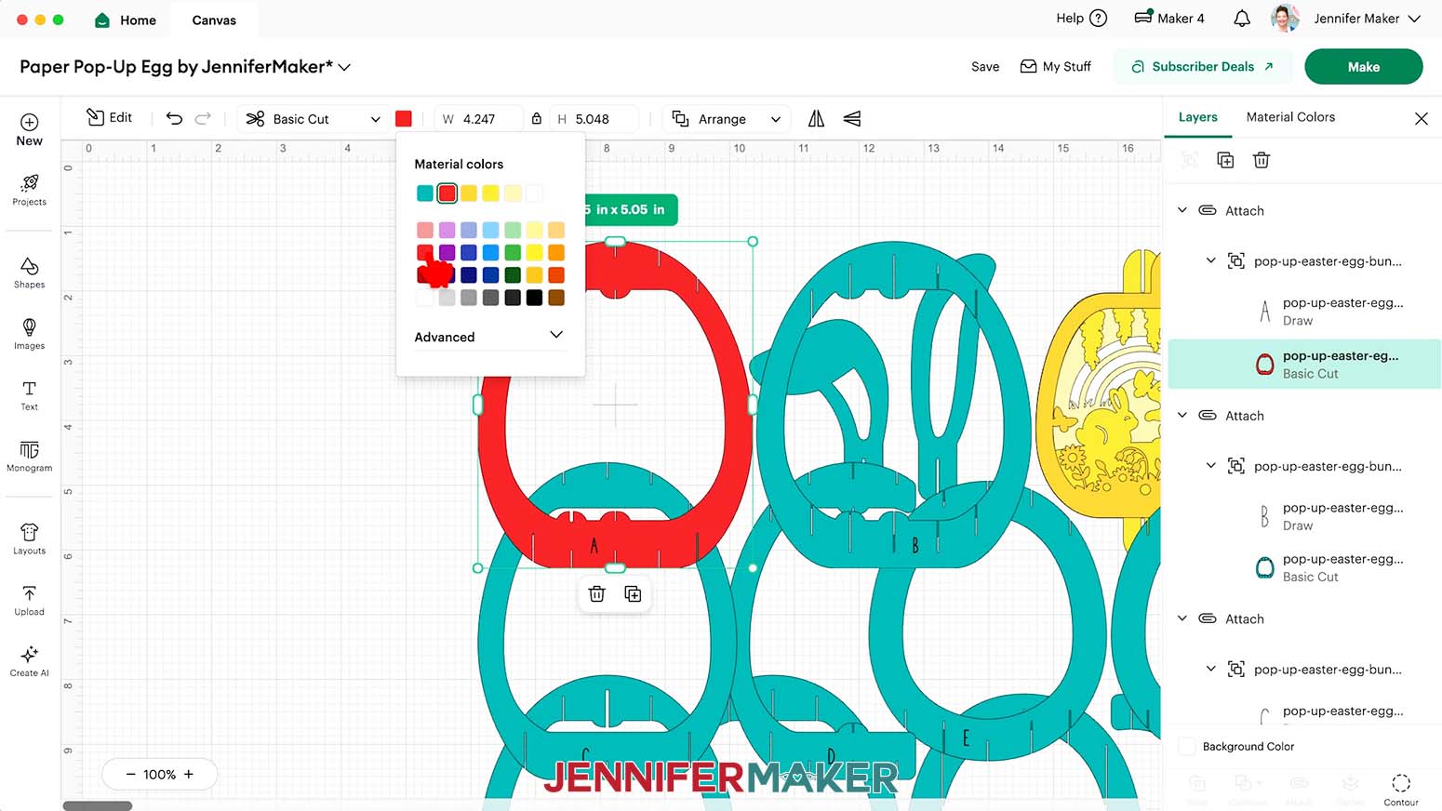Toggle the Background Color checkbox
1442x811 pixels.
click(x=1187, y=746)
